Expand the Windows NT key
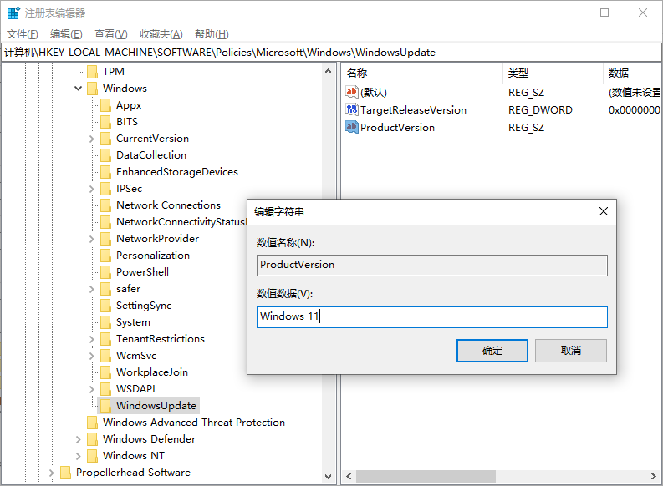The image size is (663, 486). point(79,456)
